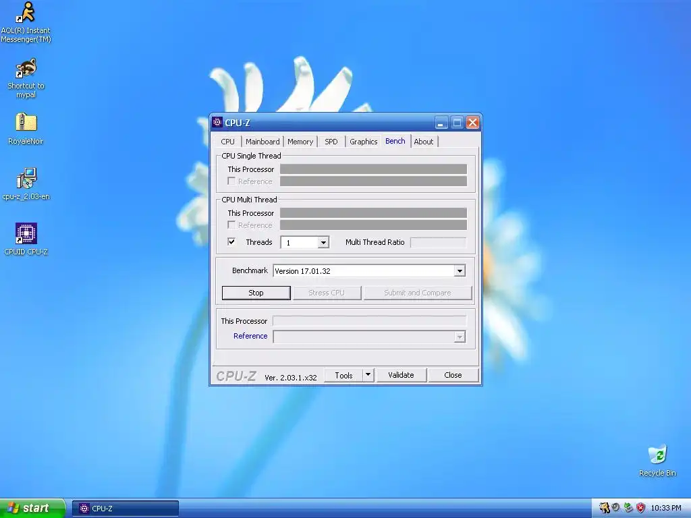Click the second grey tray icon

point(616,508)
